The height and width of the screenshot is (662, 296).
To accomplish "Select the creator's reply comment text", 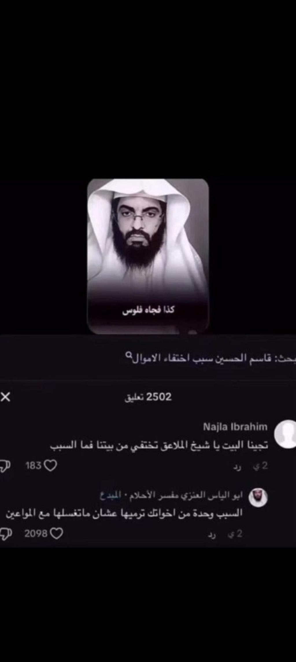I will [x=124, y=514].
